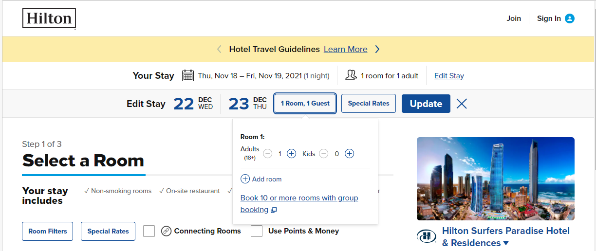Decrease the number of adults
Image resolution: width=596 pixels, height=251 pixels.
coord(267,154)
